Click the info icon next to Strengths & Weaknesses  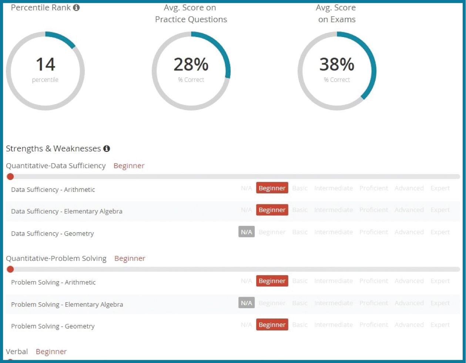pos(107,149)
